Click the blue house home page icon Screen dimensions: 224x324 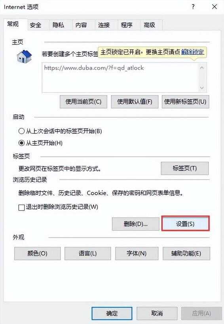[24, 57]
